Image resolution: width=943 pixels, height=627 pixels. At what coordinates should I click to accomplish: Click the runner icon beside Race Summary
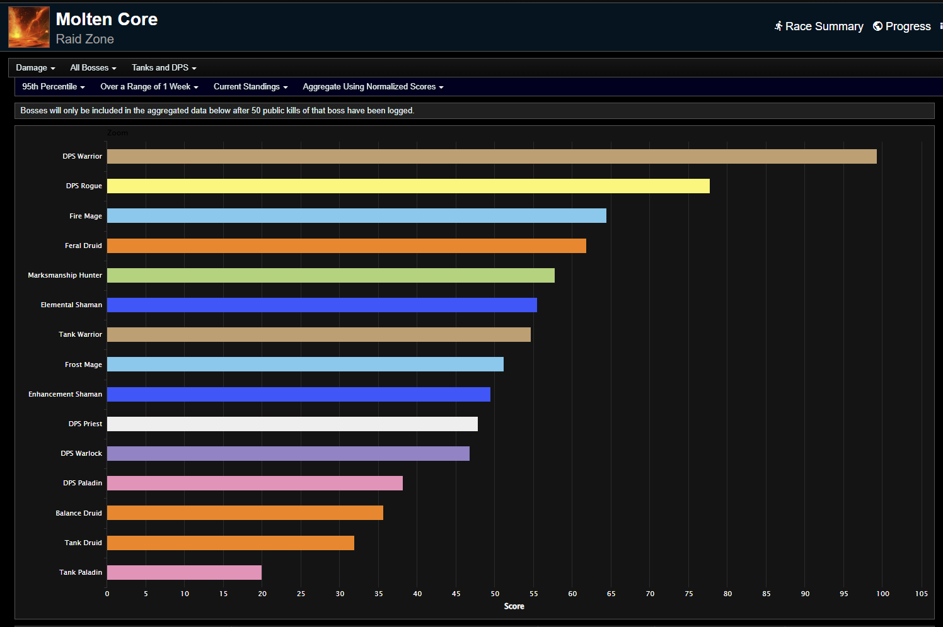point(778,26)
